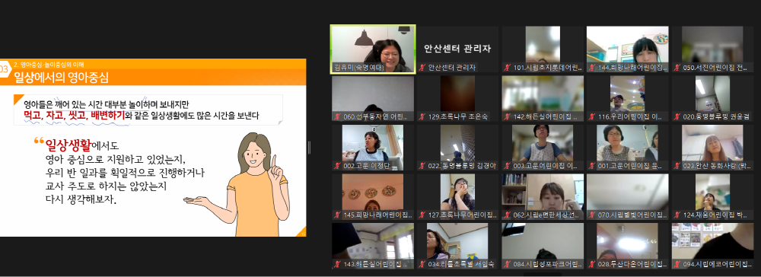Click muted microphone icon of participant 129.초록나무 조은숙
Image resolution: width=761 pixels, height=277 pixels.
coord(422,117)
